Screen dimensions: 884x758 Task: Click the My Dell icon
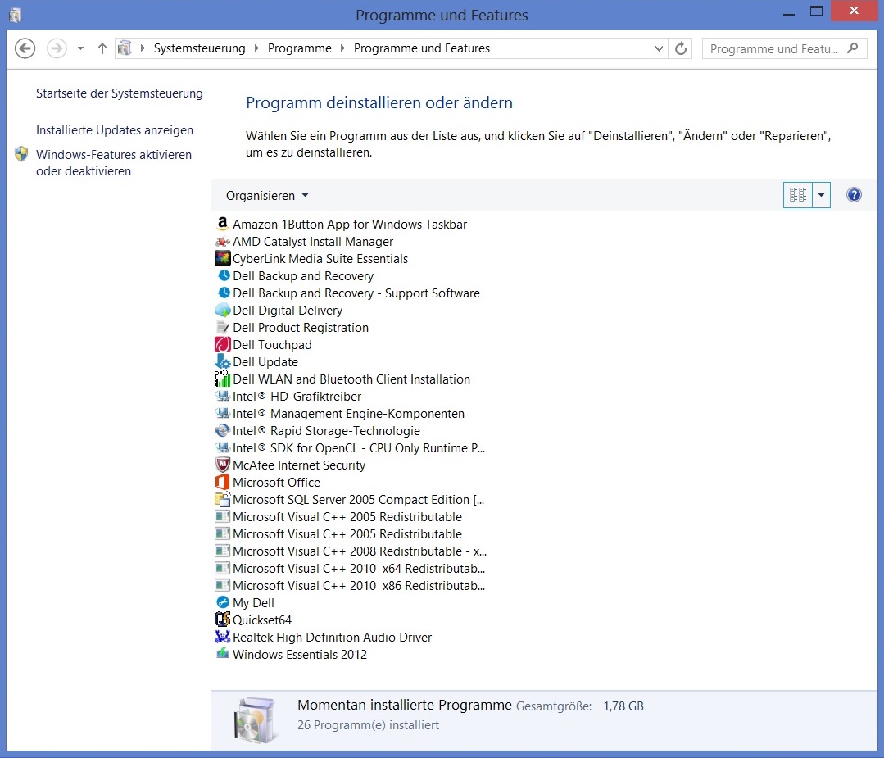pyautogui.click(x=223, y=602)
